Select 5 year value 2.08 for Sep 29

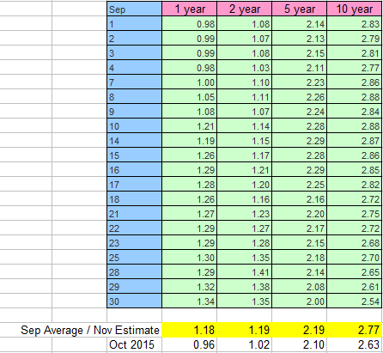[x=300, y=286]
